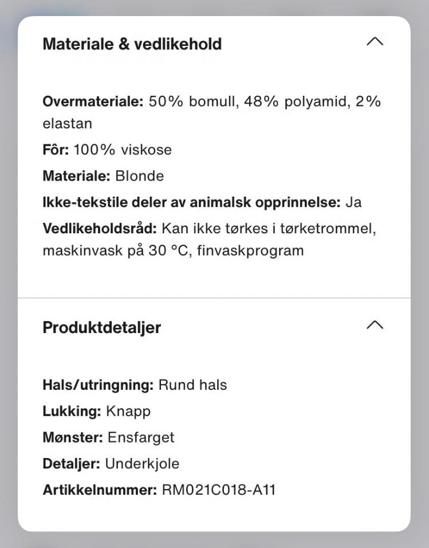
Task: Click the Ikke-tekstile deler av animalsk opprinnelse label
Action: [191, 202]
